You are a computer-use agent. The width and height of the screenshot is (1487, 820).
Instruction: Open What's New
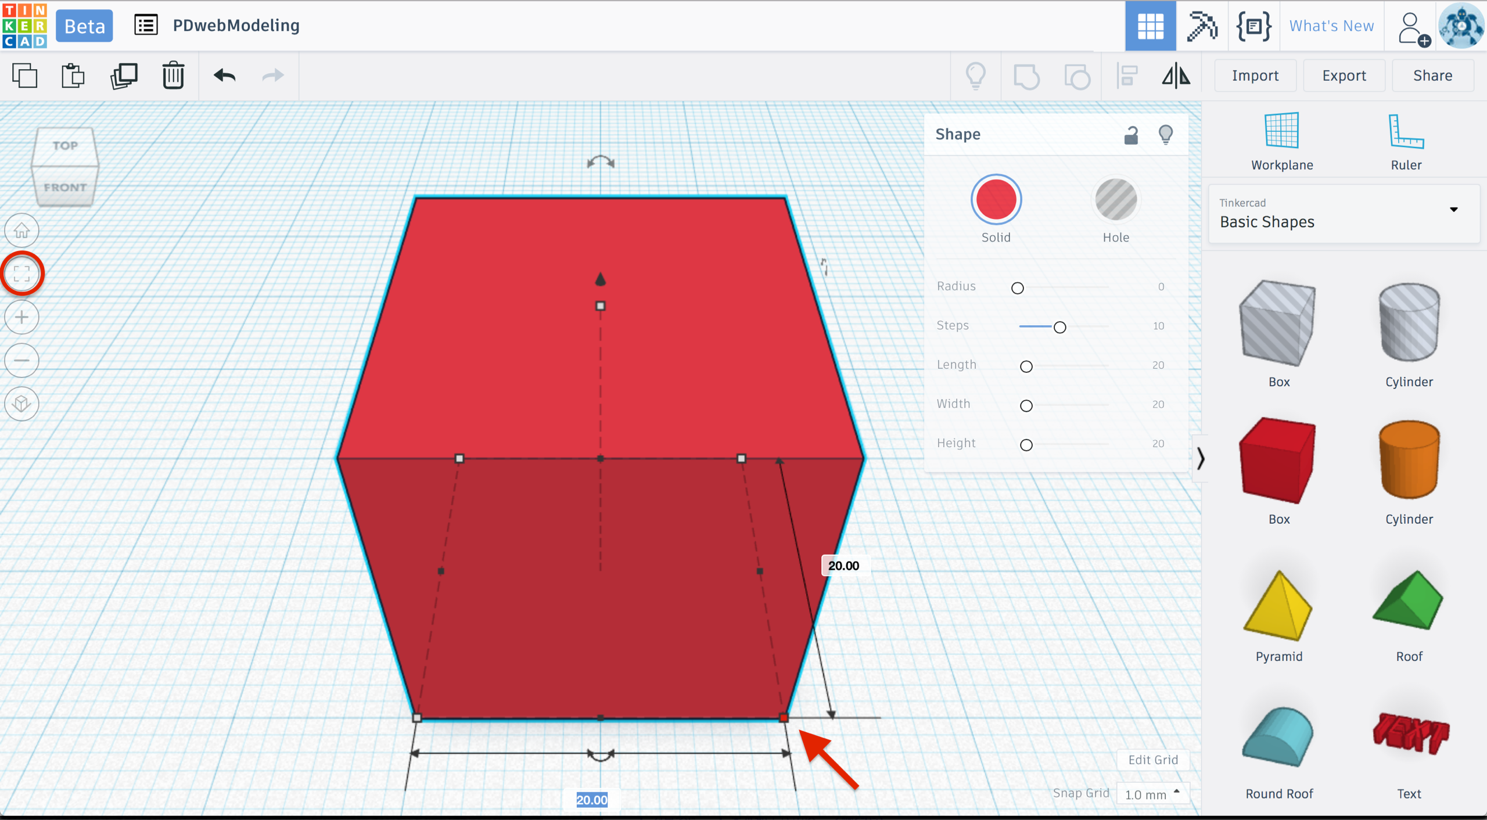1331,26
